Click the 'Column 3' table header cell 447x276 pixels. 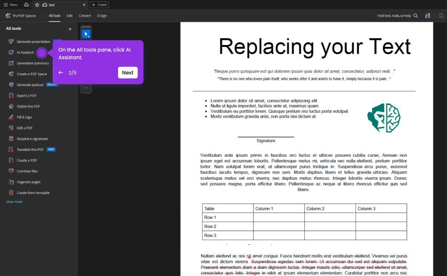tap(381, 208)
